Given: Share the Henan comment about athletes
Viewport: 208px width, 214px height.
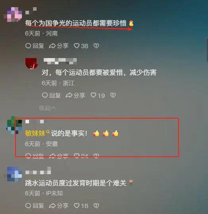Looking at the screenshot, I should click(59, 46).
